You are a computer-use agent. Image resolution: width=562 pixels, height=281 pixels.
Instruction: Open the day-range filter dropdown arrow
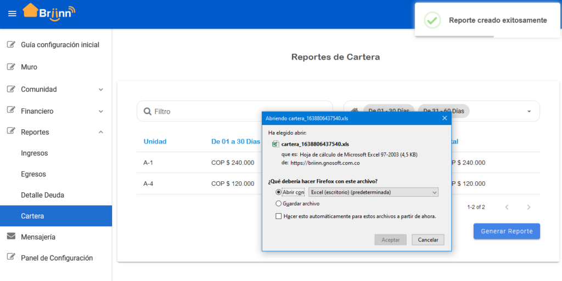point(529,112)
